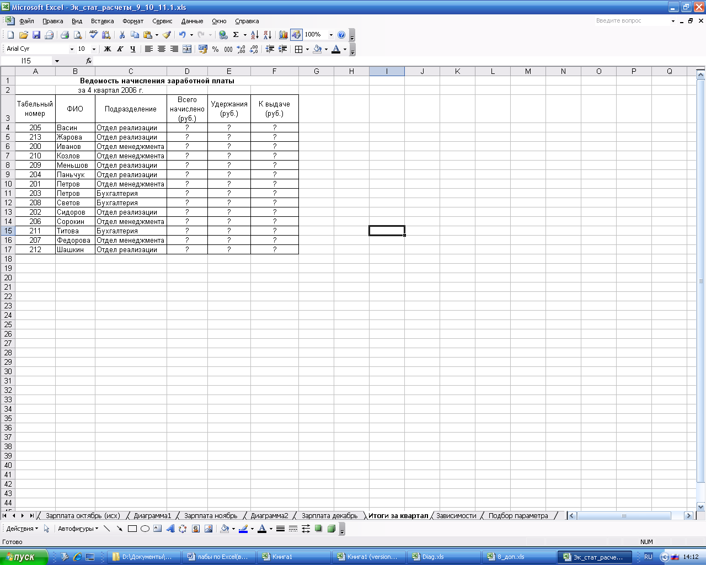Toggle bold formatting (Ж)

click(108, 49)
